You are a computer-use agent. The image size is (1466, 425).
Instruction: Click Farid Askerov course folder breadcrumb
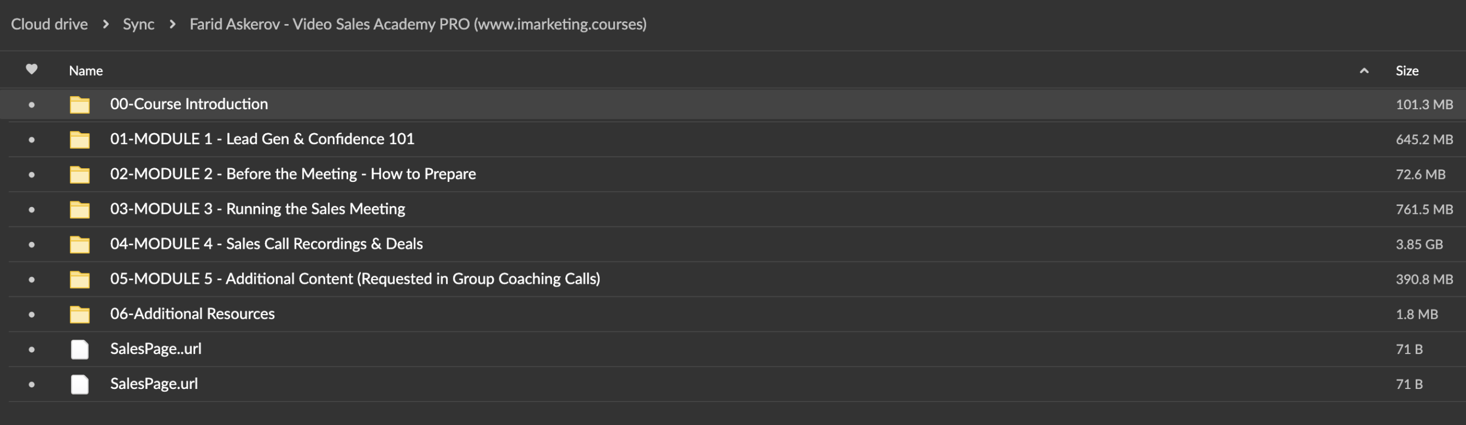418,24
